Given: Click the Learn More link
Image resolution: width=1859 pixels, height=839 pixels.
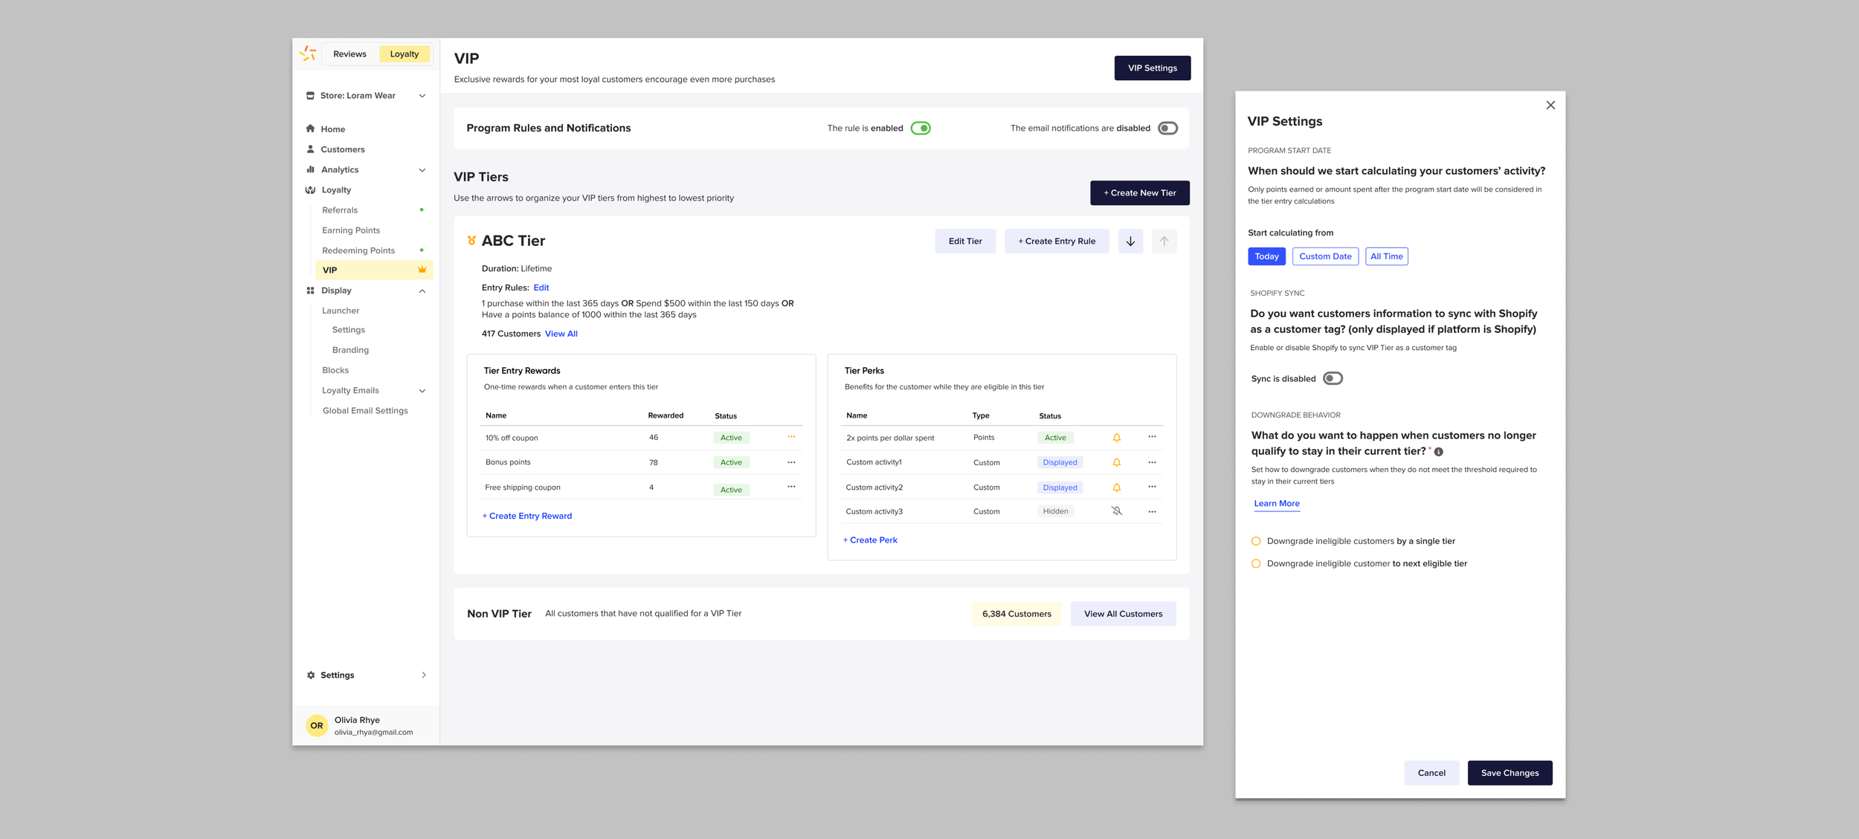Looking at the screenshot, I should [x=1276, y=503].
